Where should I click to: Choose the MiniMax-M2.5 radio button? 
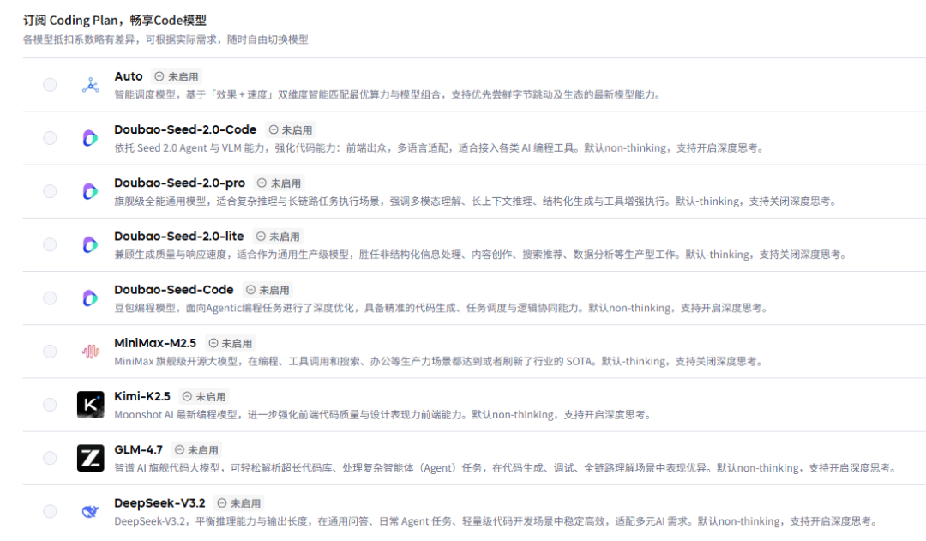(51, 352)
